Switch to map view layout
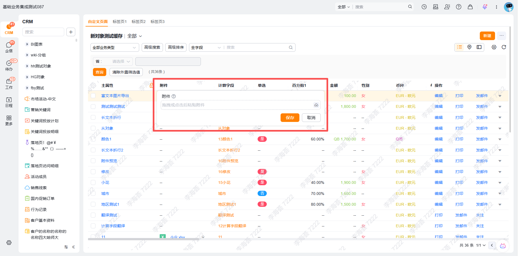This screenshot has height=256, width=518. click(469, 47)
